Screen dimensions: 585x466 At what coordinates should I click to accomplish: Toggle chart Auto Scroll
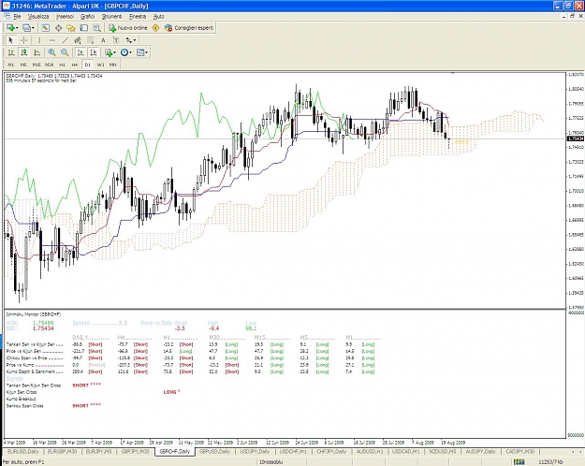(x=80, y=52)
